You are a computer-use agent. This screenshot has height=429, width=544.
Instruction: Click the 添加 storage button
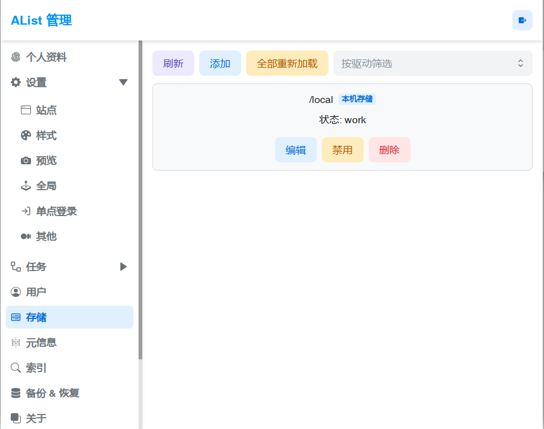click(220, 63)
